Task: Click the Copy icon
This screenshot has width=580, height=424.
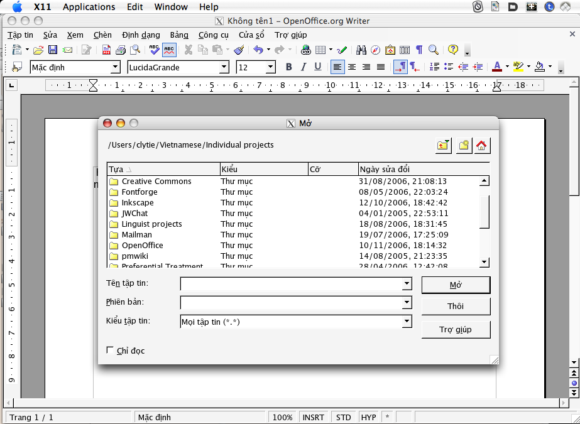Action: coord(203,50)
